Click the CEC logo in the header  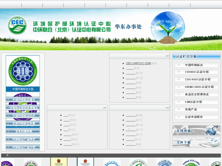17,25
